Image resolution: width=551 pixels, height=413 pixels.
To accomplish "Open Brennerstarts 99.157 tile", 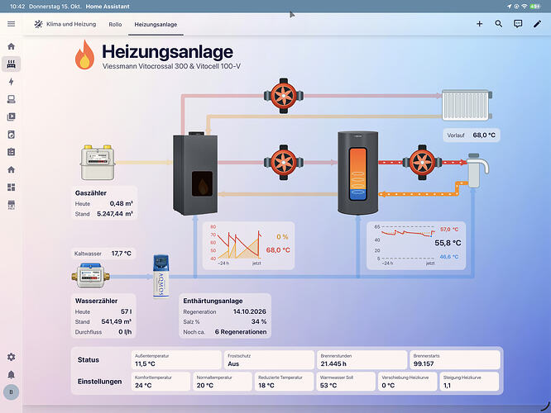I will pos(455,360).
